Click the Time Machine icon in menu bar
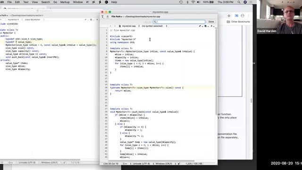 pyautogui.click(x=181, y=2)
